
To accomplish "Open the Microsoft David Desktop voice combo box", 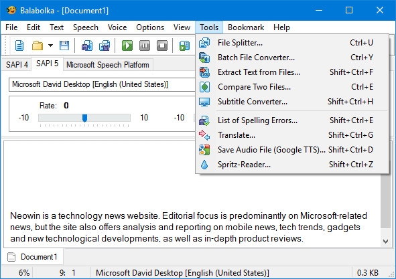I will click(102, 84).
